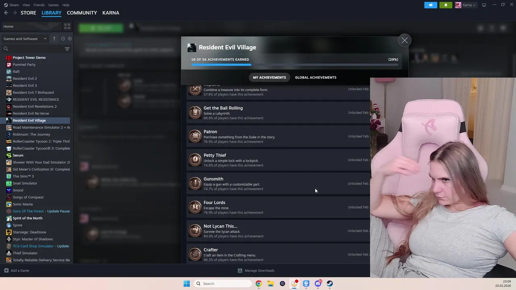Open File Explorer from the taskbar
The width and height of the screenshot is (516, 290).
coord(270,284)
